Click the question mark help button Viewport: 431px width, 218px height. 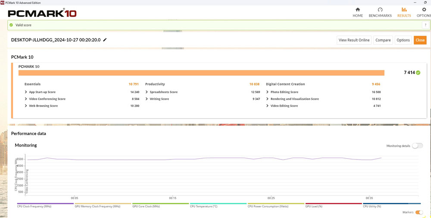coord(425,25)
